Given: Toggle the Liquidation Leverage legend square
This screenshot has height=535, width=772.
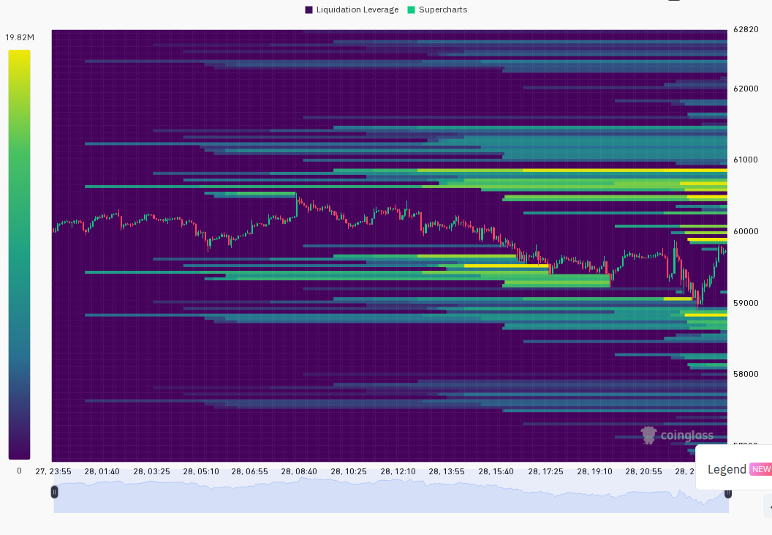Looking at the screenshot, I should (309, 10).
